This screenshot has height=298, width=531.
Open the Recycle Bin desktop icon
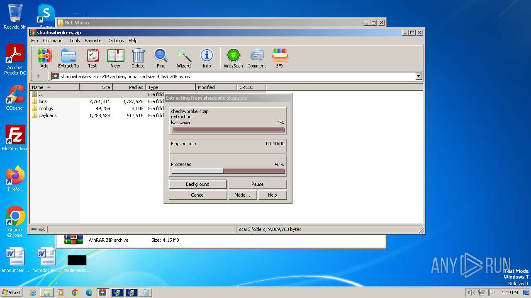pyautogui.click(x=15, y=17)
